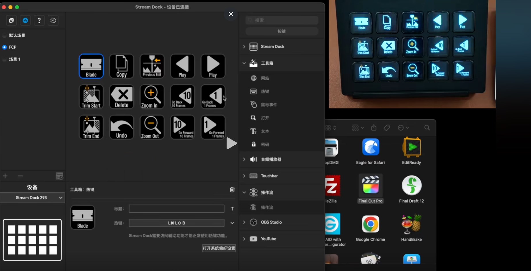The height and width of the screenshot is (271, 531).
Task: Click the video play overlay button
Action: point(231,143)
